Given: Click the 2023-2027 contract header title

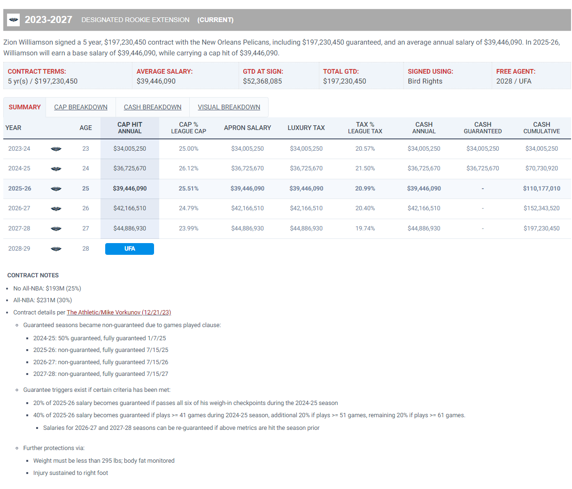Looking at the screenshot, I should pos(48,20).
